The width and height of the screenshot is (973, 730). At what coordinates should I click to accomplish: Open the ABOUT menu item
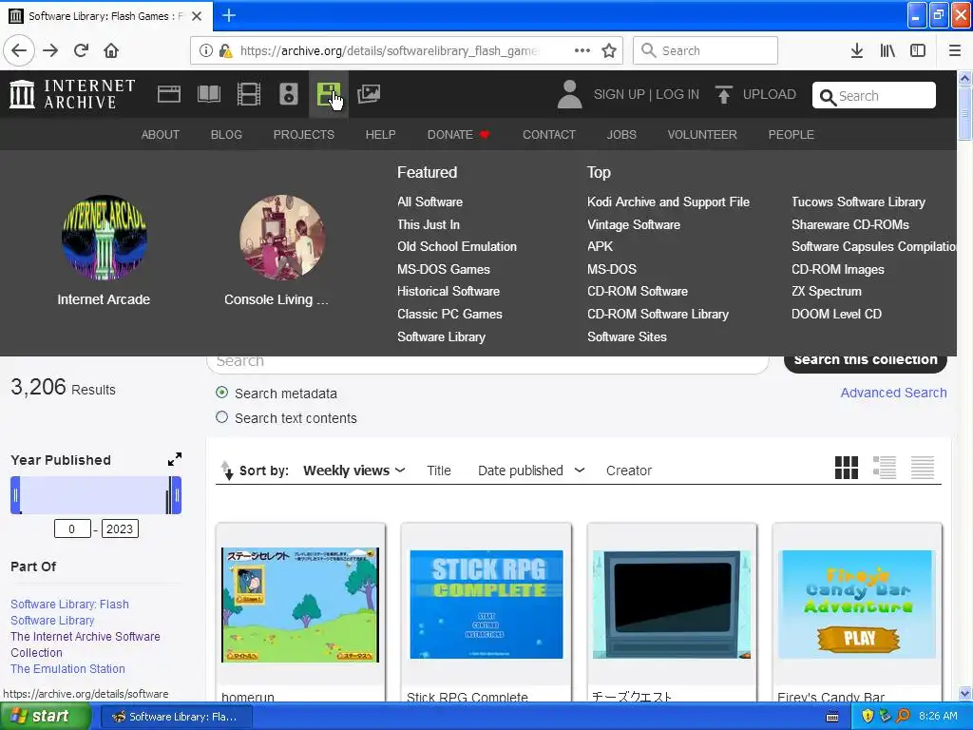pyautogui.click(x=160, y=135)
